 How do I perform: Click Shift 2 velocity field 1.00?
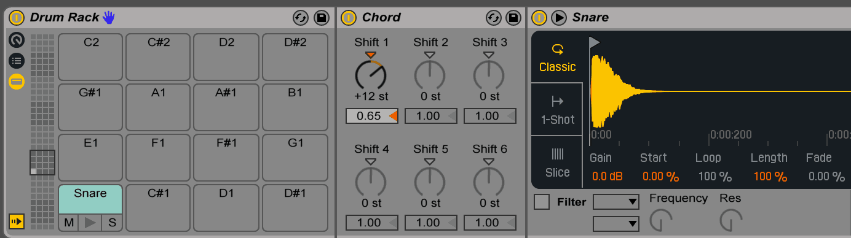click(x=430, y=116)
